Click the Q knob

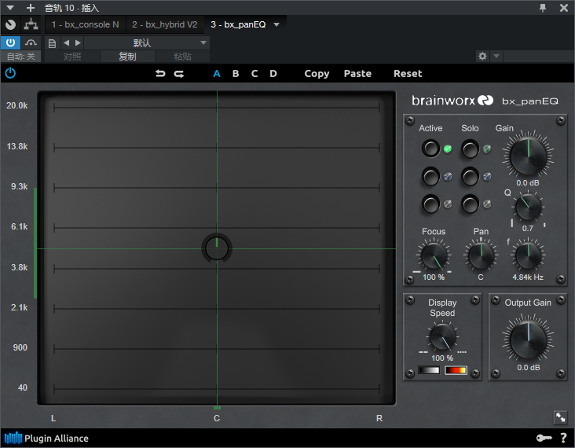(x=528, y=207)
